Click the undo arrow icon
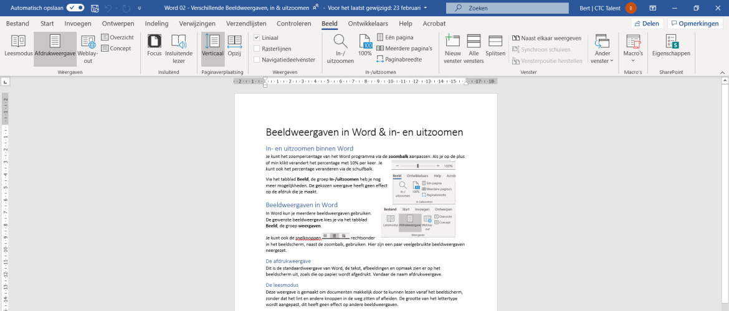Screen dimensions: 729x311 109,8
